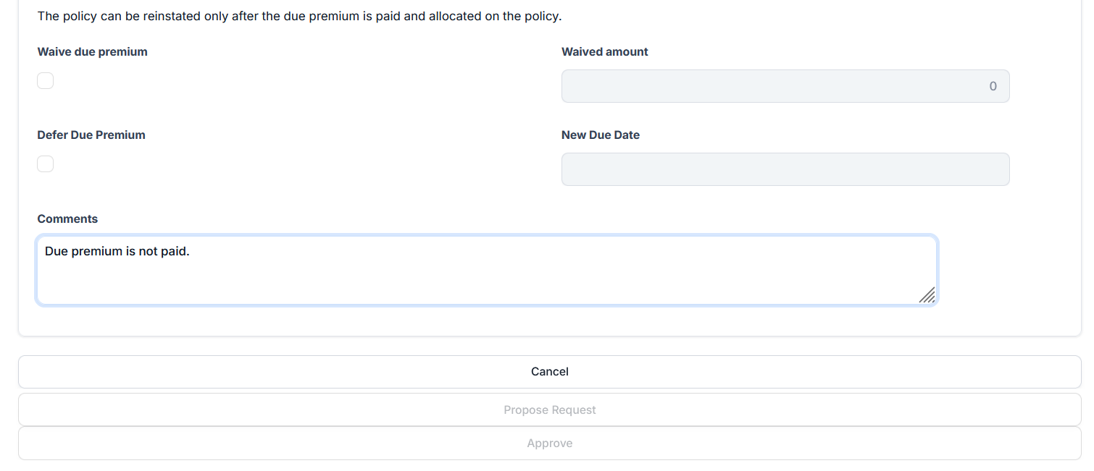Screen dimensions: 1094x471
Task: Select the 'Waived amount' label text
Action: tap(604, 52)
